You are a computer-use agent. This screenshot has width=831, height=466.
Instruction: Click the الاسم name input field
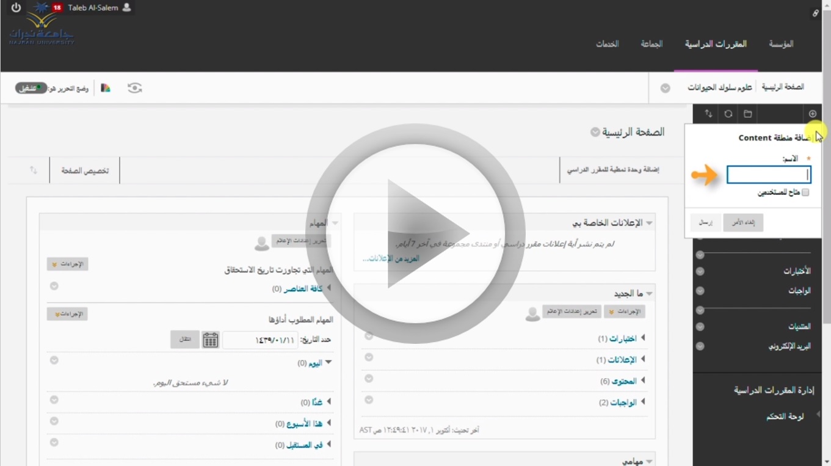[768, 175]
